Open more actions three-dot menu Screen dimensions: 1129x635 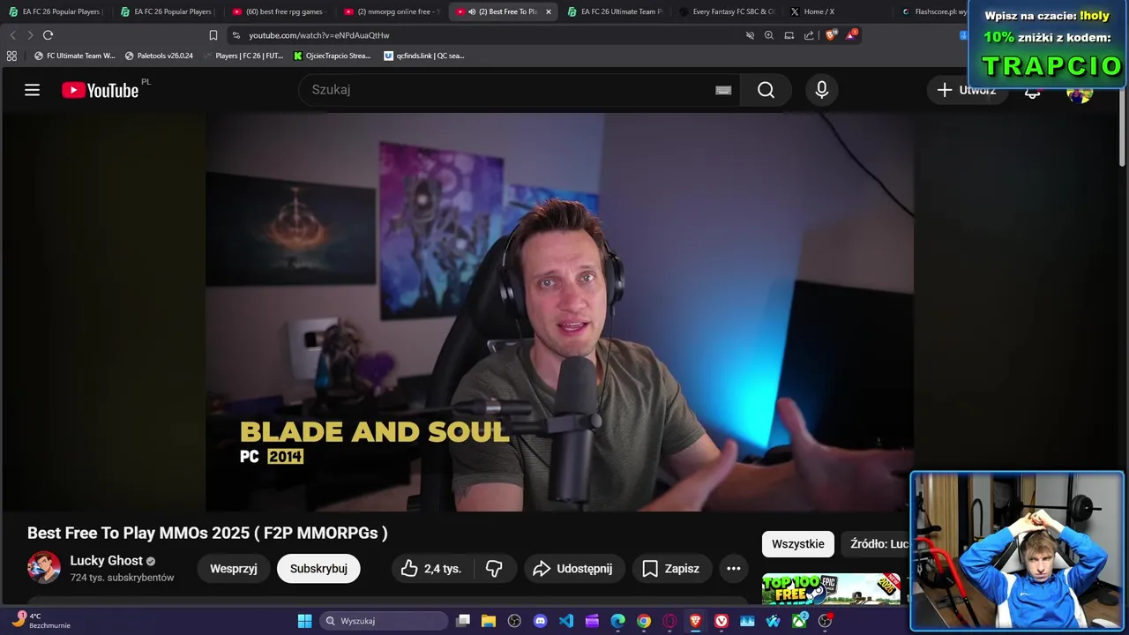click(734, 569)
